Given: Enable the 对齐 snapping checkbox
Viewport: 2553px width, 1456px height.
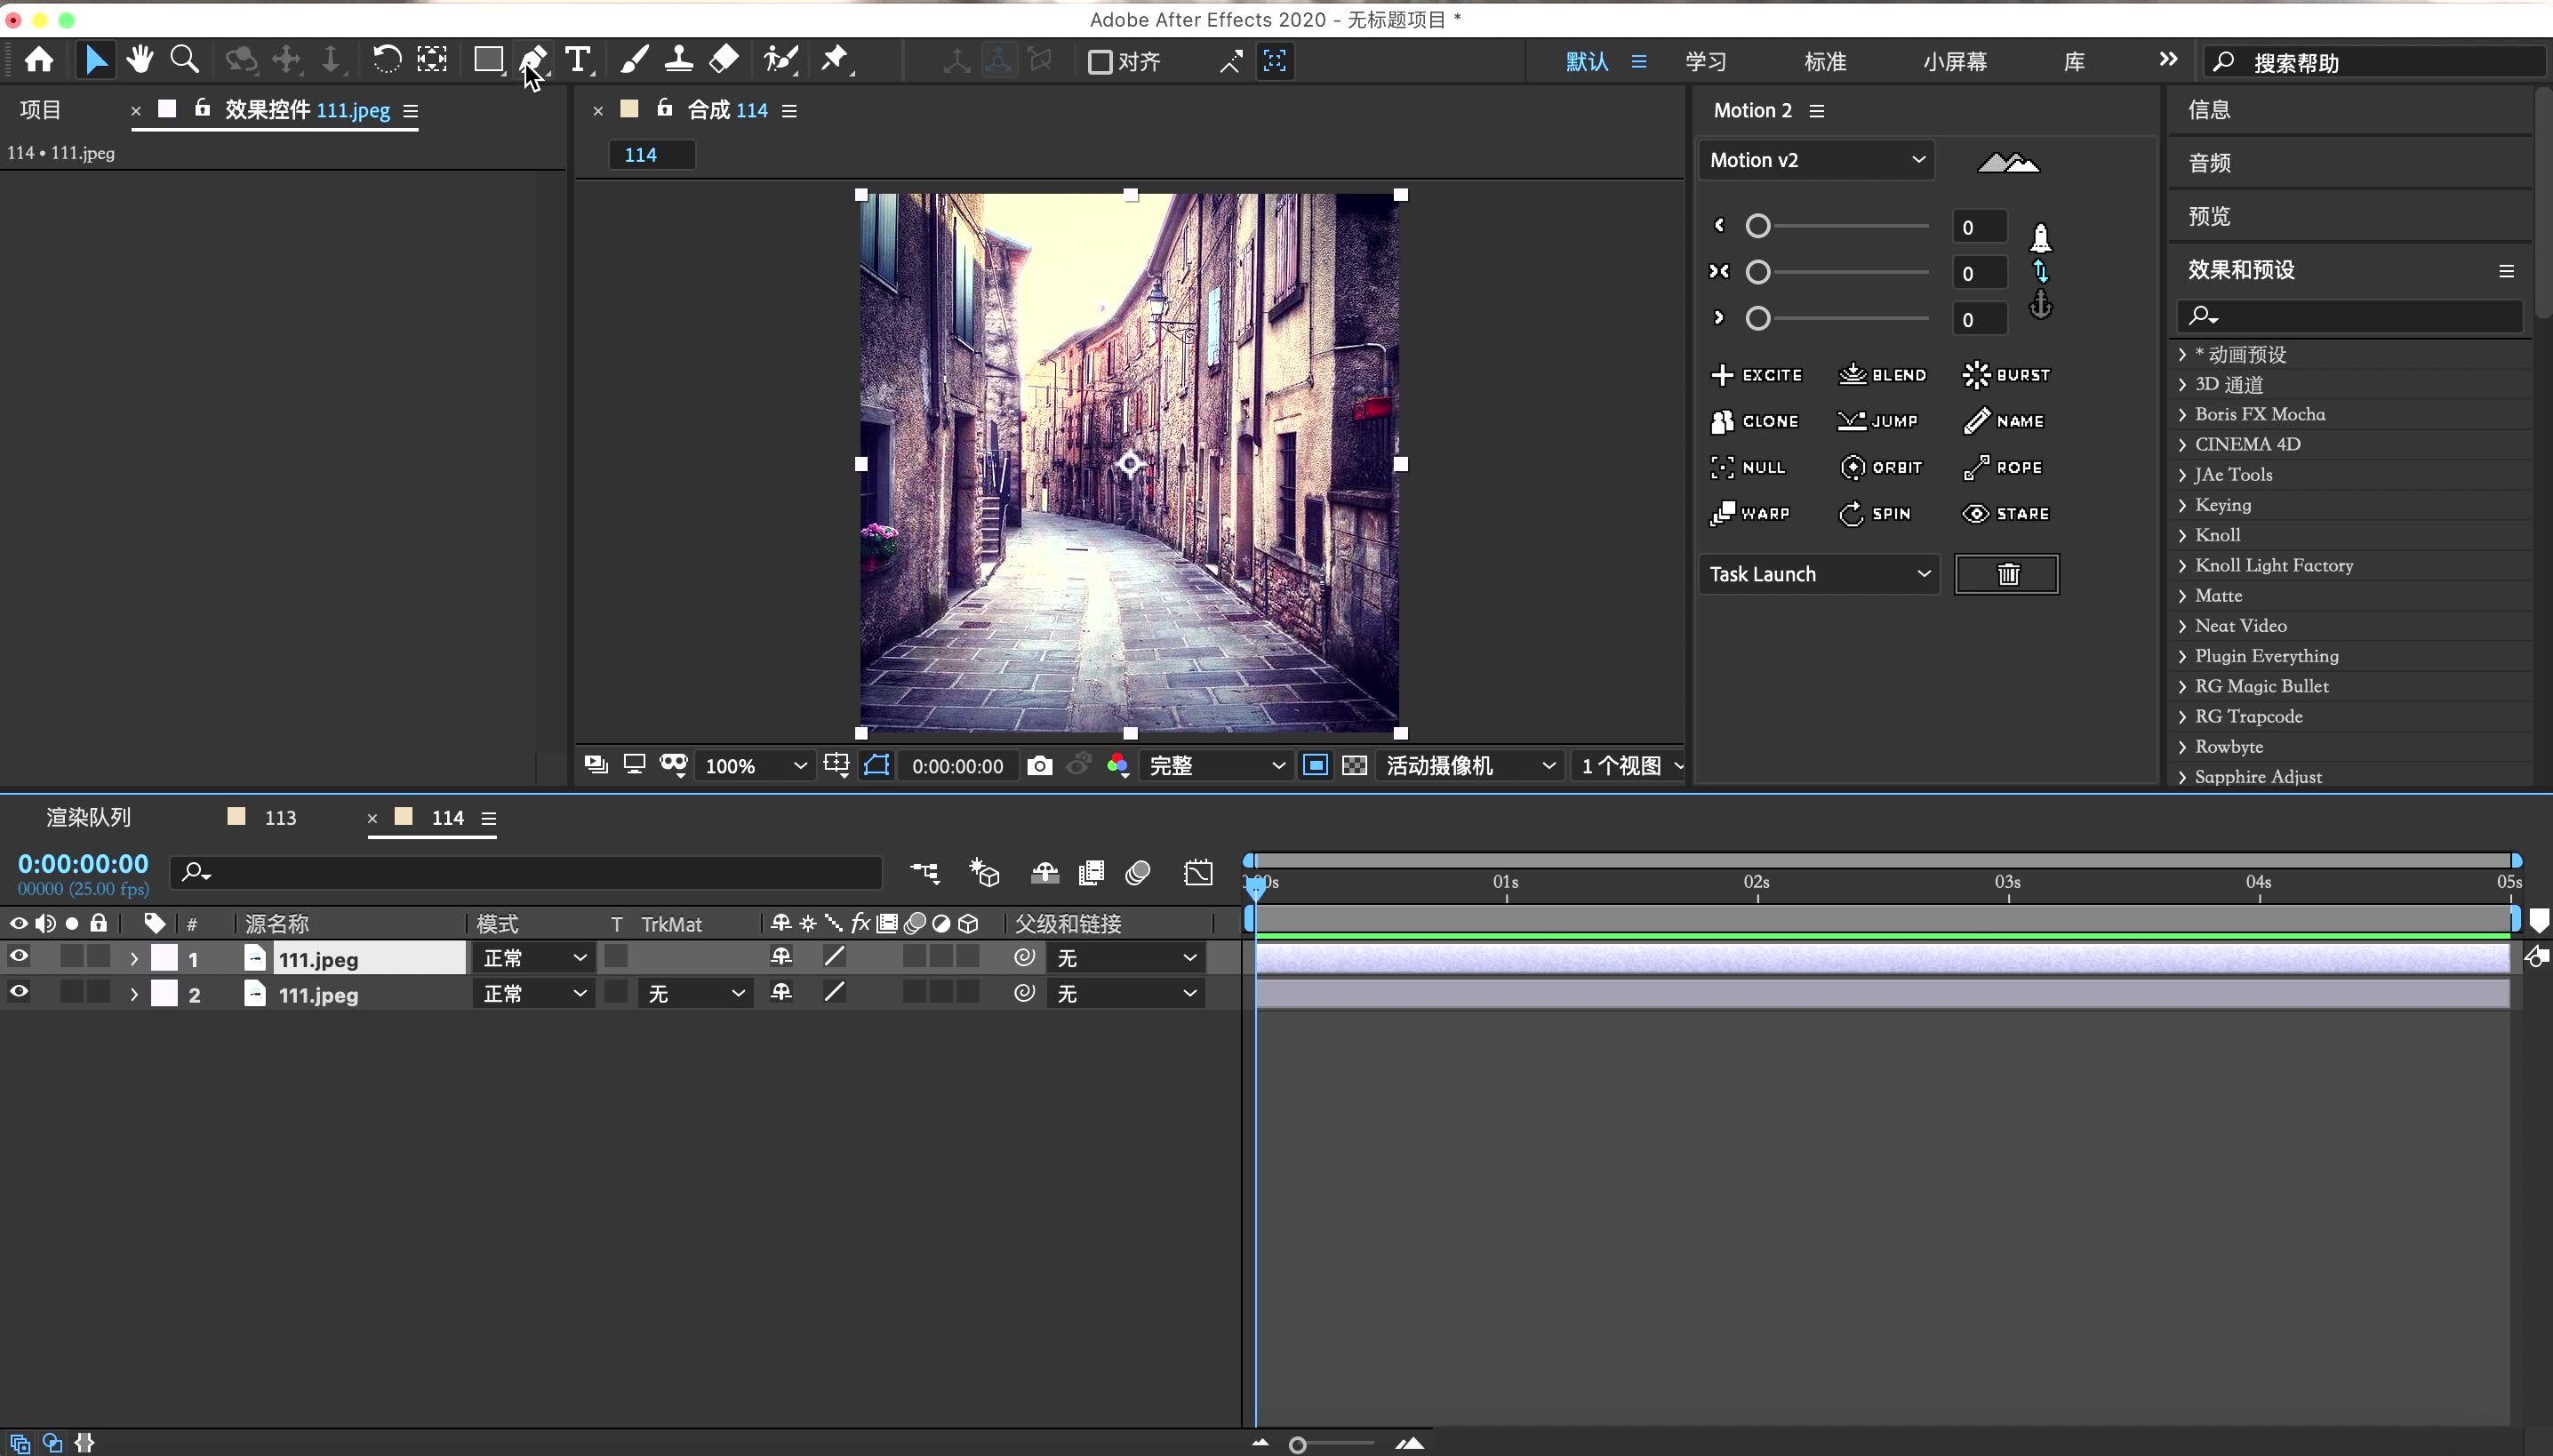Looking at the screenshot, I should coord(1100,62).
